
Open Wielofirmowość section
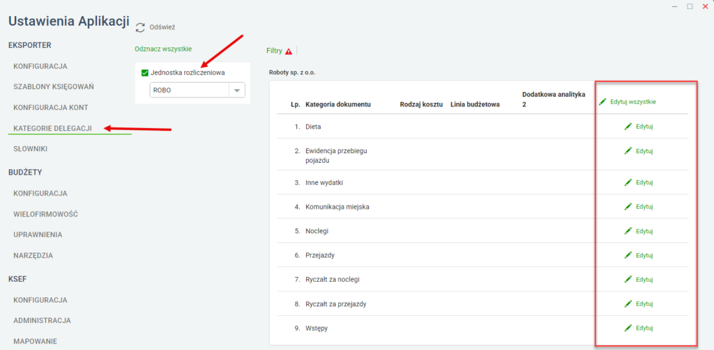tap(45, 214)
